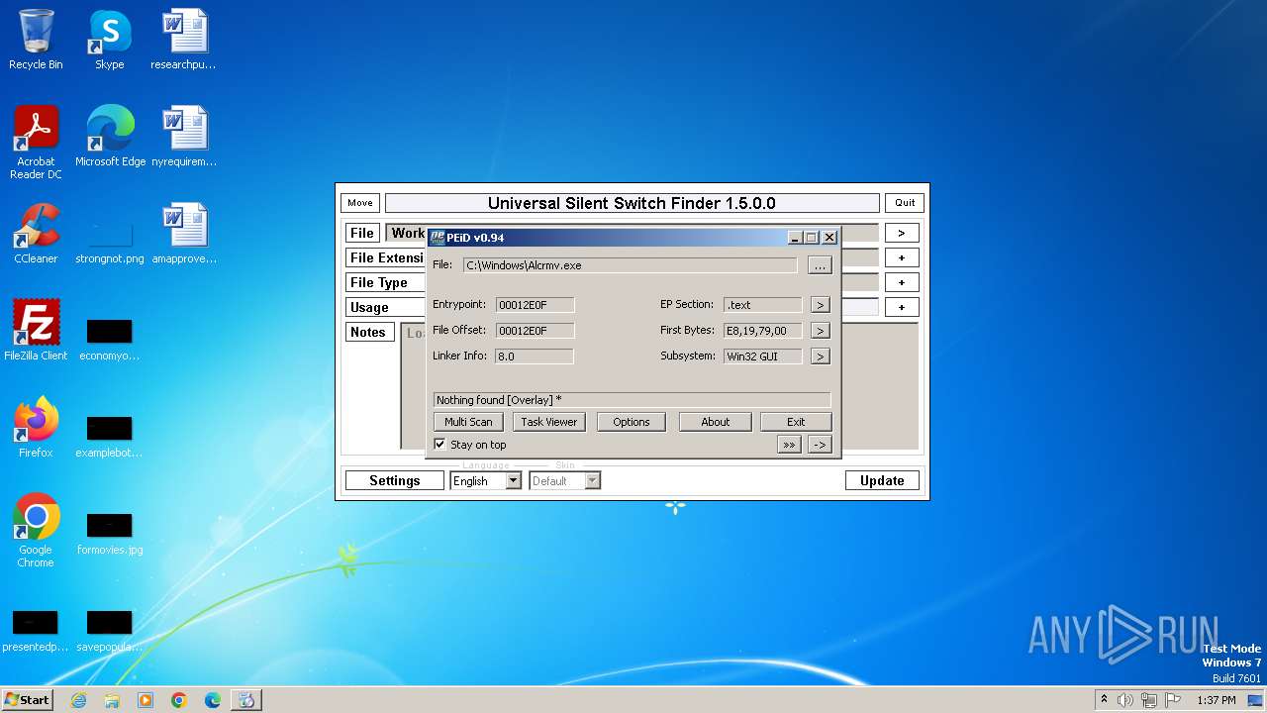Click the Multi Scan button
Viewport: 1267px width, 713px height.
(x=468, y=422)
